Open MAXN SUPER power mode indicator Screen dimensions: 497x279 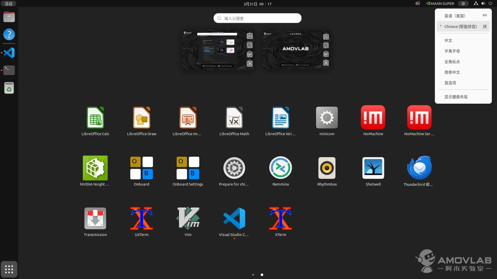point(440,4)
